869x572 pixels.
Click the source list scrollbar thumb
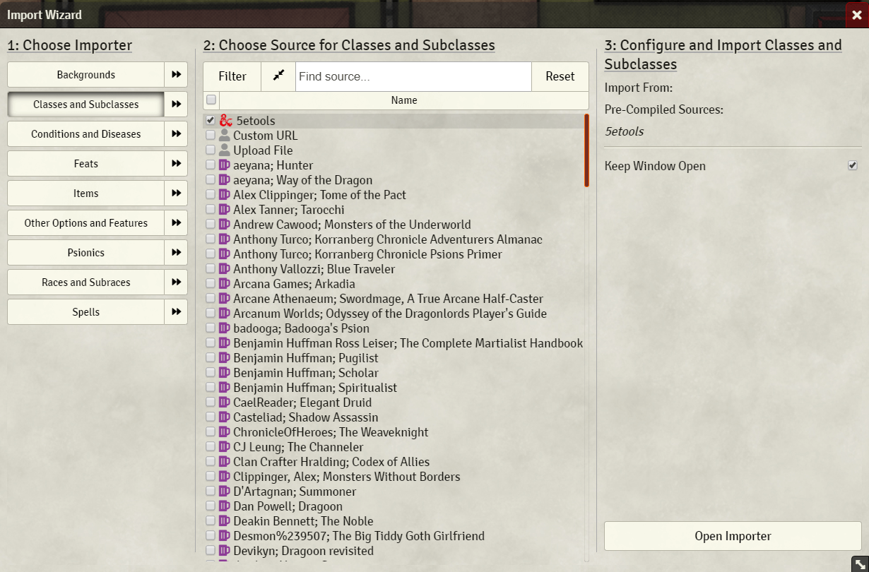pos(586,150)
